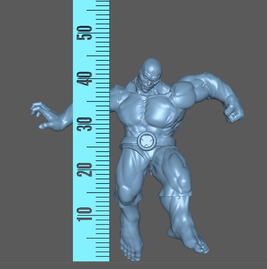Select the foot nearest the ruler
The width and height of the screenshot is (267, 269).
(x=132, y=246)
